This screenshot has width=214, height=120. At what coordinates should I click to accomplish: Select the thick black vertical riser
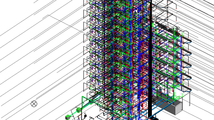tap(150, 59)
